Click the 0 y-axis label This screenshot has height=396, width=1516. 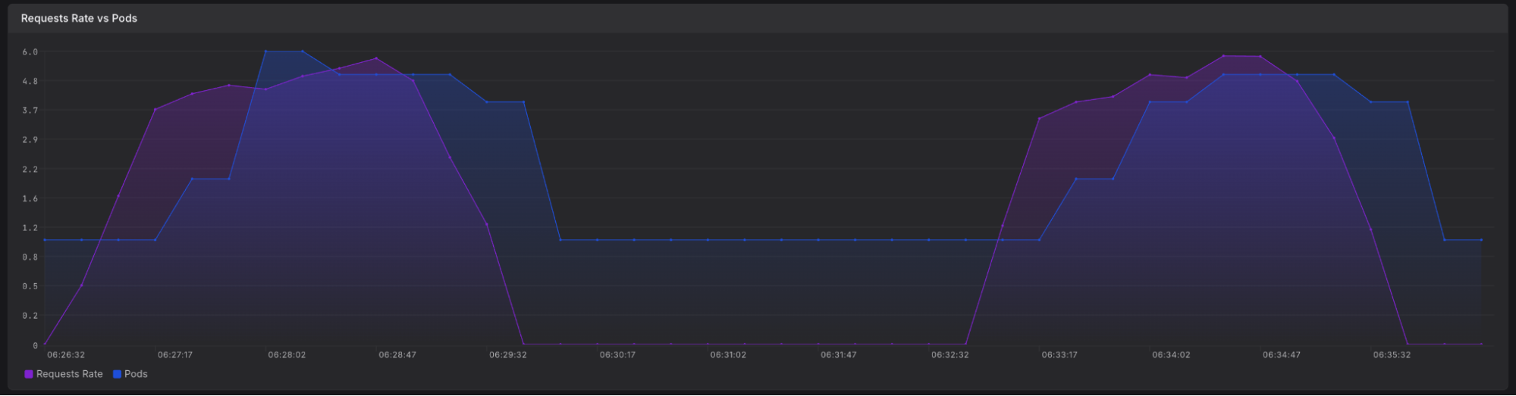[35, 345]
